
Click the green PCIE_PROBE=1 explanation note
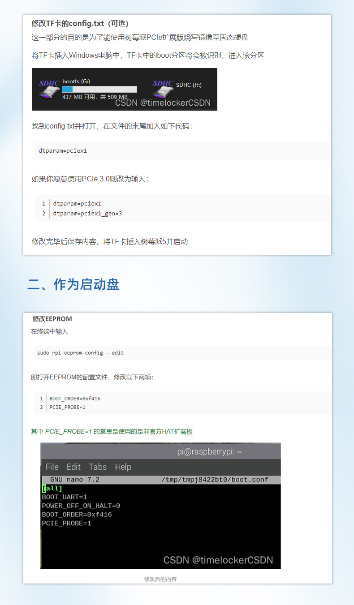[x=112, y=432]
